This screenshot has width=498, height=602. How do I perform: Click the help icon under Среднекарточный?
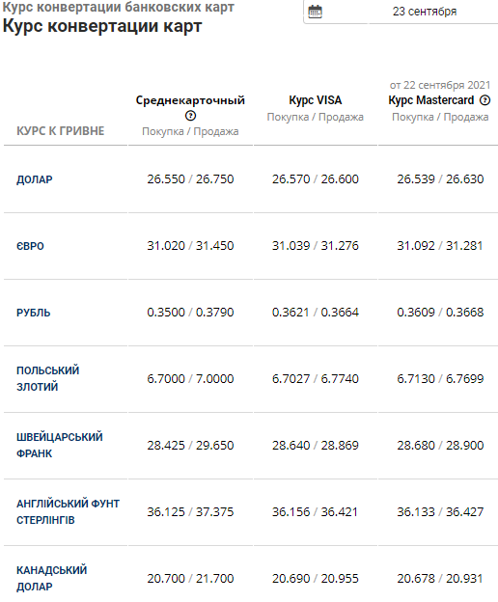pos(190,116)
